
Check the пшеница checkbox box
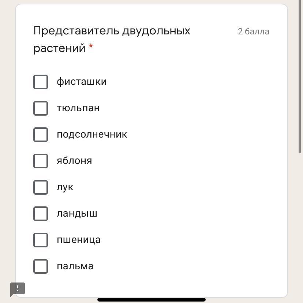pyautogui.click(x=41, y=240)
